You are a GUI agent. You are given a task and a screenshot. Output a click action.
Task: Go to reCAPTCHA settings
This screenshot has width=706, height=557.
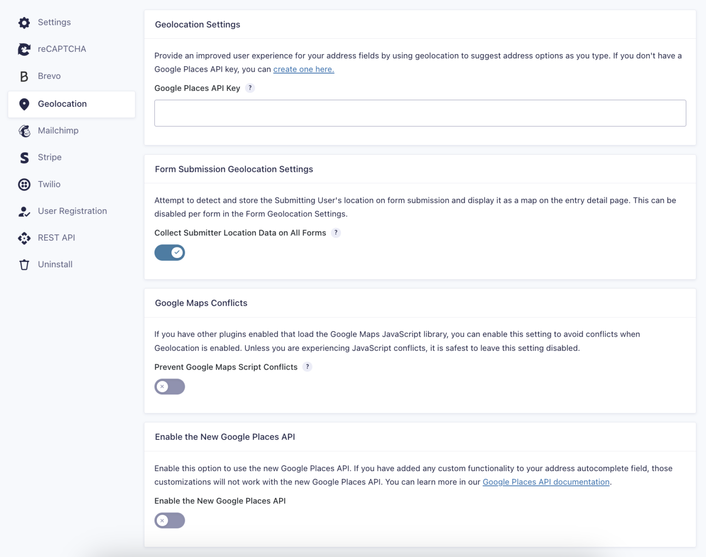[x=72, y=49]
